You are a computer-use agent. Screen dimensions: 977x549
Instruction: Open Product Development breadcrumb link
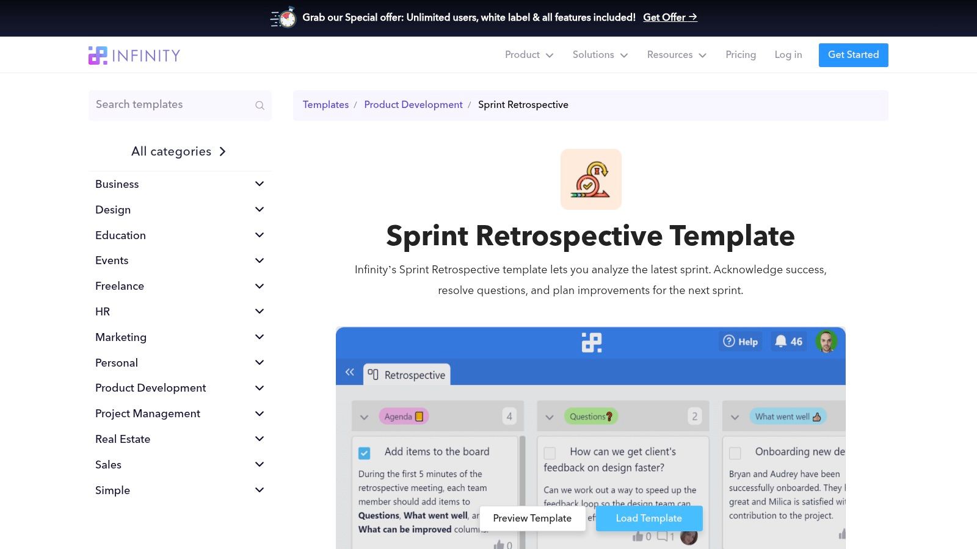point(413,105)
